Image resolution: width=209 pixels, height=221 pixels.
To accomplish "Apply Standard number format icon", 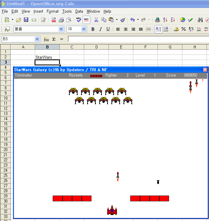I will [x=191, y=29].
